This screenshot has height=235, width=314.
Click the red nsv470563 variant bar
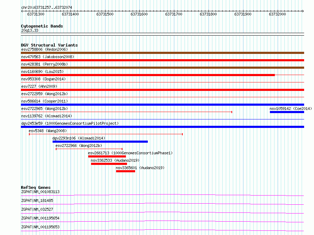(162, 60)
